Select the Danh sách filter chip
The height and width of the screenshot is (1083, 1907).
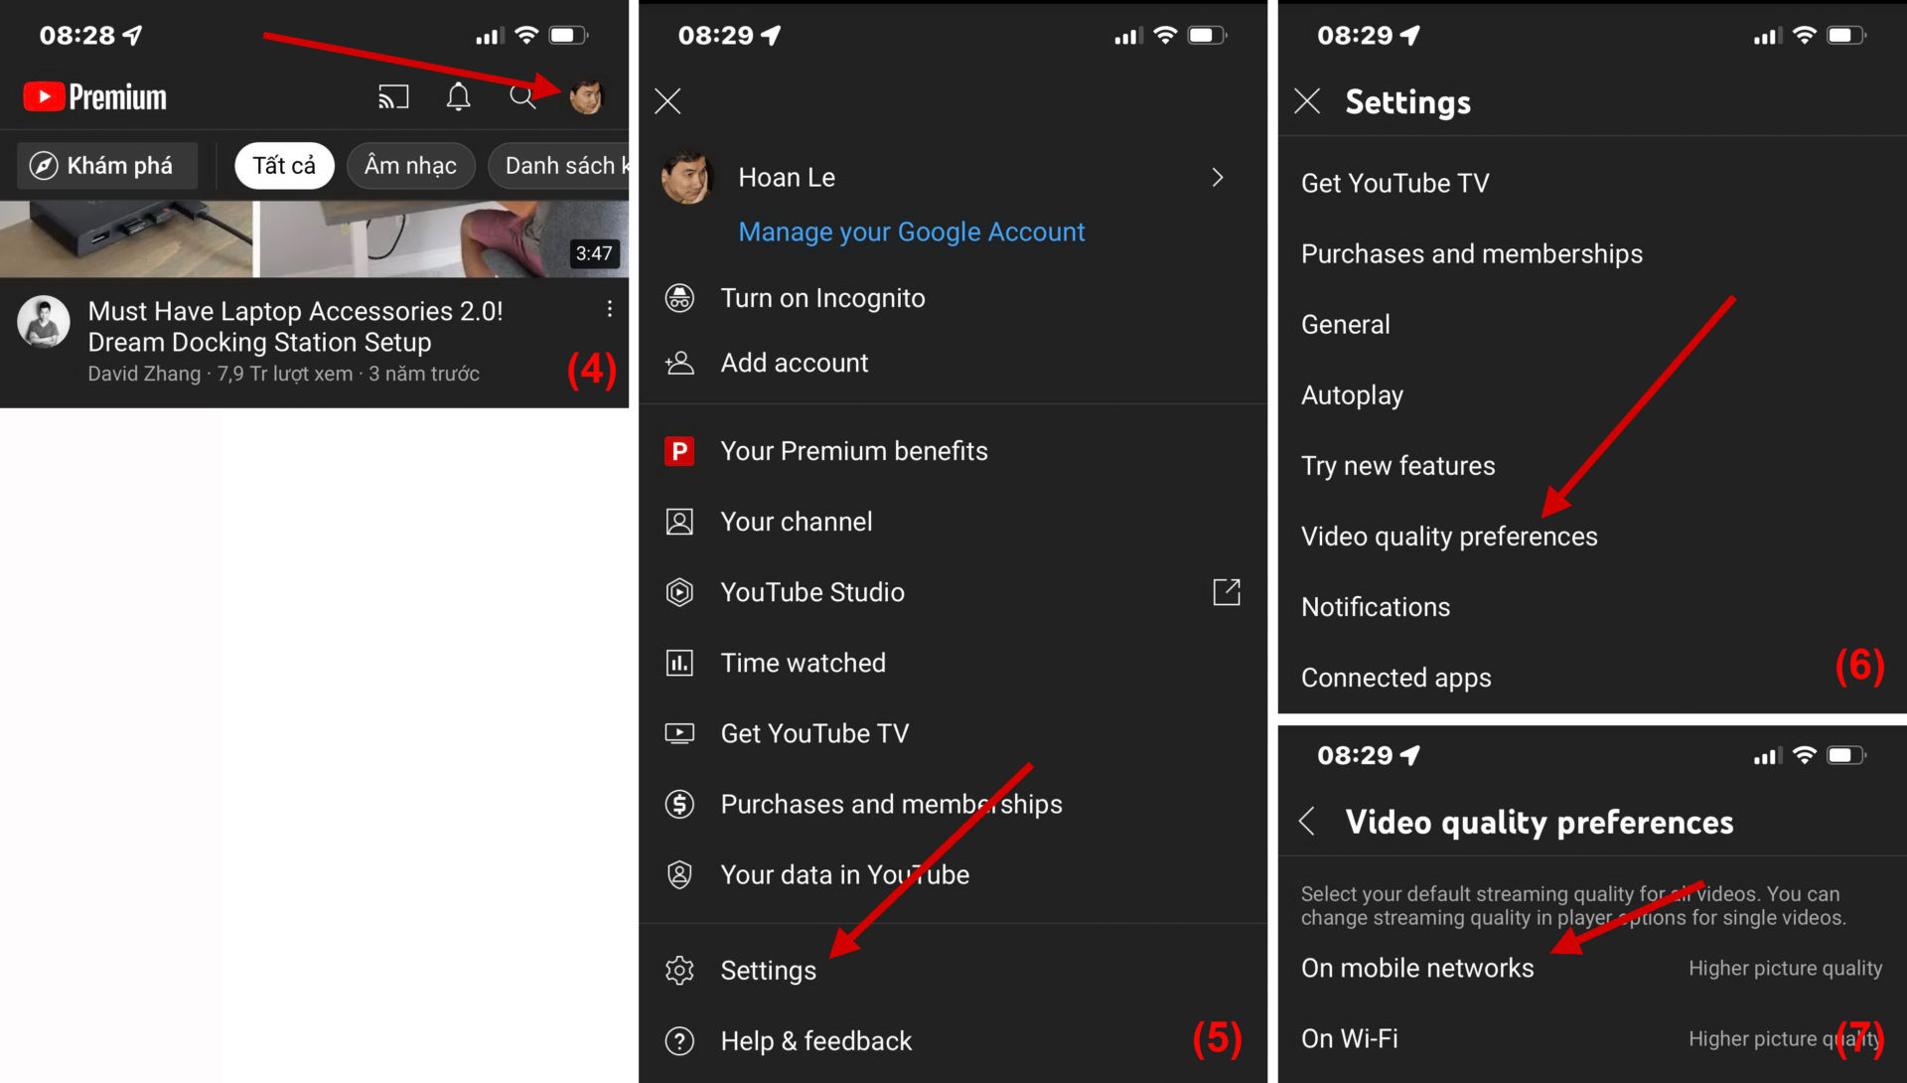tap(559, 165)
